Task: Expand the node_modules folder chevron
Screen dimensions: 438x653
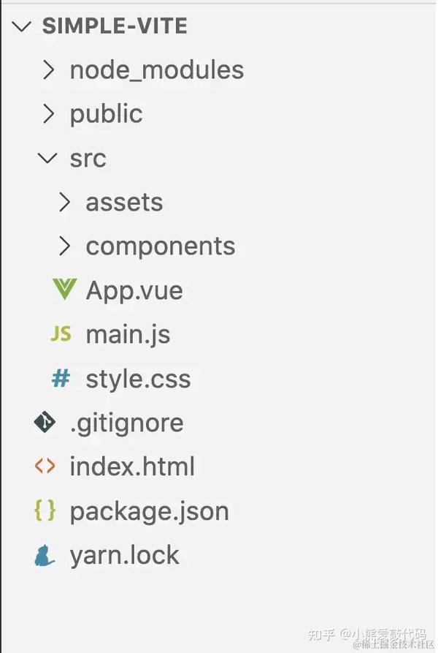Action: 48,70
